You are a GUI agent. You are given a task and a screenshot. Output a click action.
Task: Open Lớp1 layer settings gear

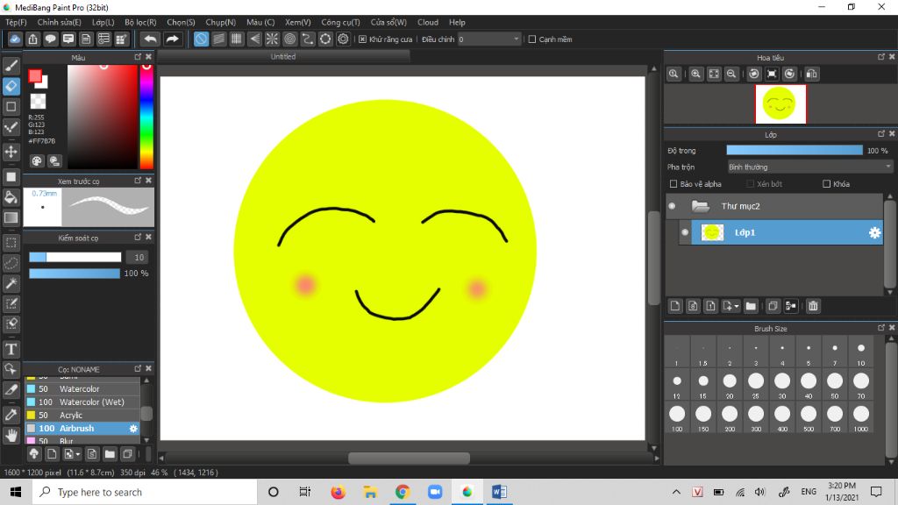874,232
